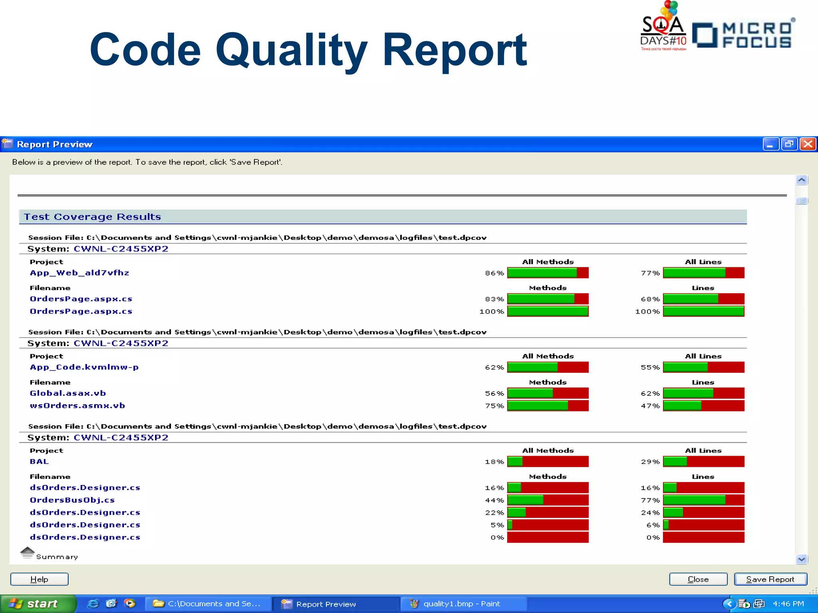This screenshot has height=613, width=818.
Task: Click the first System: CWNL-C2455XP2 label
Action: pyautogui.click(x=98, y=249)
